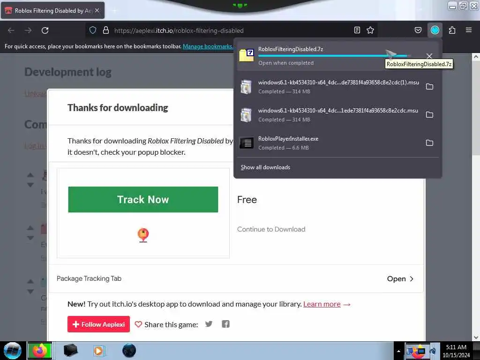Open the extensions puzzle icon

pos(452,30)
